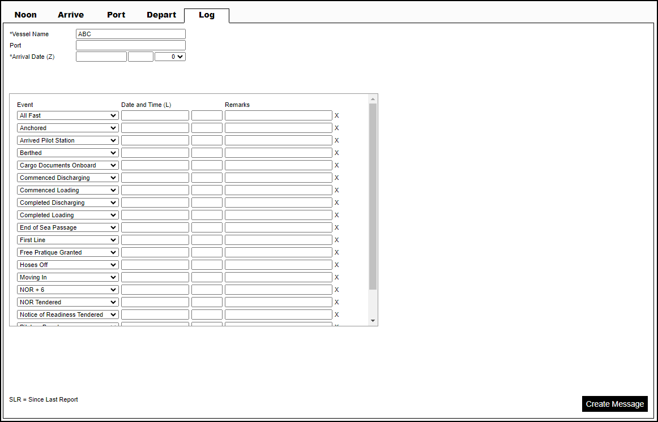Focus the Port text field
The image size is (658, 422).
(x=130, y=45)
